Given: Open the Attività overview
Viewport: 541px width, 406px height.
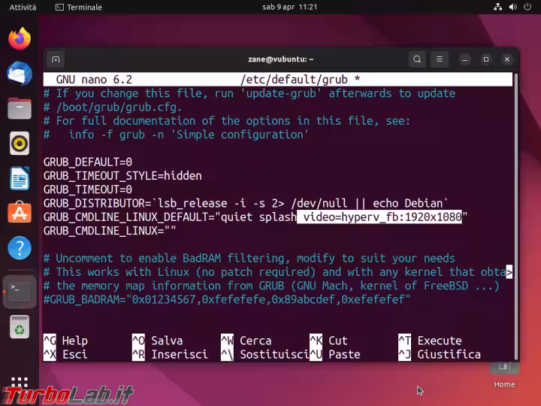Looking at the screenshot, I should [23, 7].
